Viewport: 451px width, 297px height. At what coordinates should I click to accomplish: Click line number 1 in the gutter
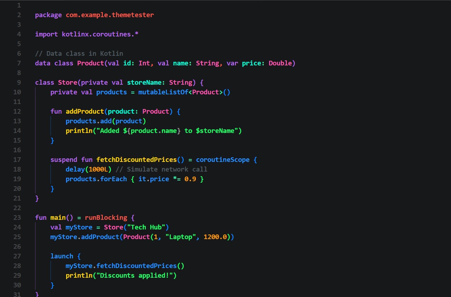19,5
